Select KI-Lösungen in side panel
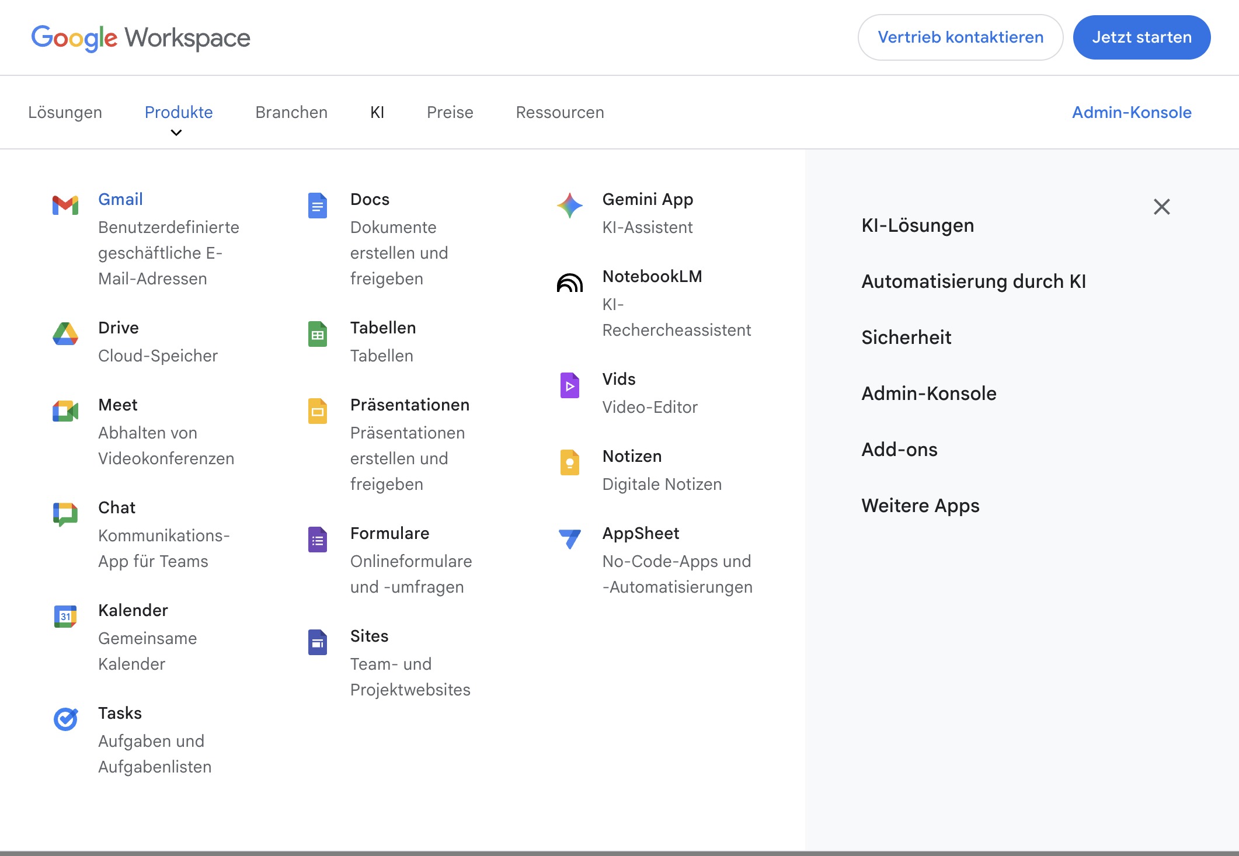The width and height of the screenshot is (1239, 856). coord(918,225)
